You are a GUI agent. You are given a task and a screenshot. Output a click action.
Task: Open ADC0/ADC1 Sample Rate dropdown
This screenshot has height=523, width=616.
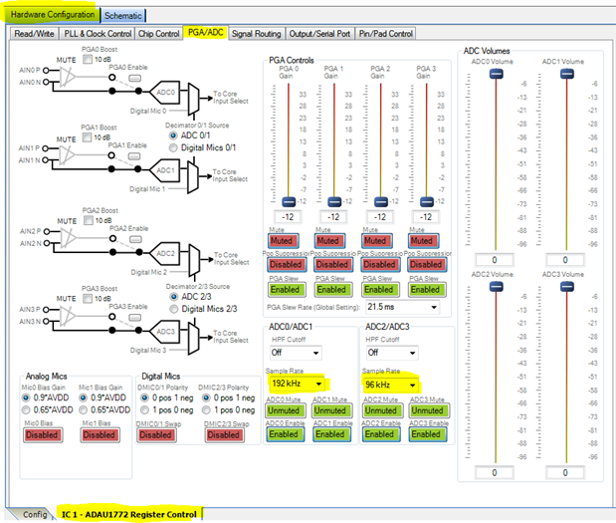(297, 384)
